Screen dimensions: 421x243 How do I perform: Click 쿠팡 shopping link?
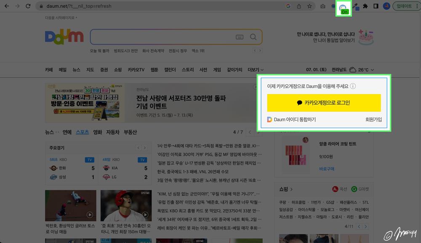coord(282,202)
